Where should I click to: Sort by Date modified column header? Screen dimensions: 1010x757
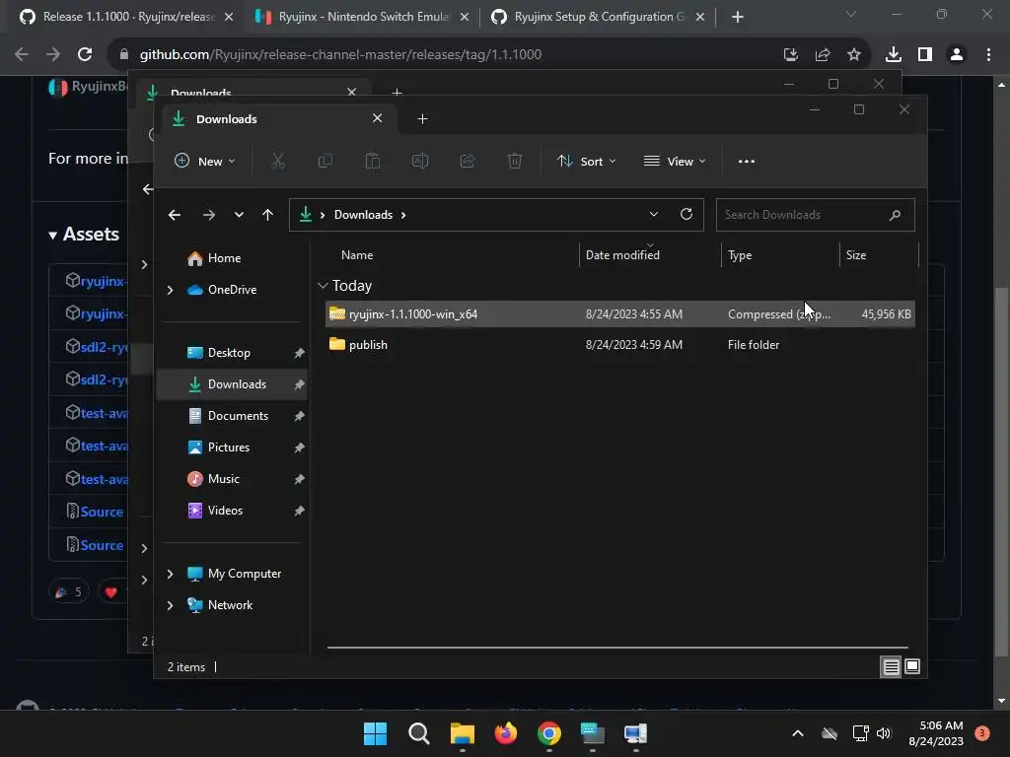[622, 255]
